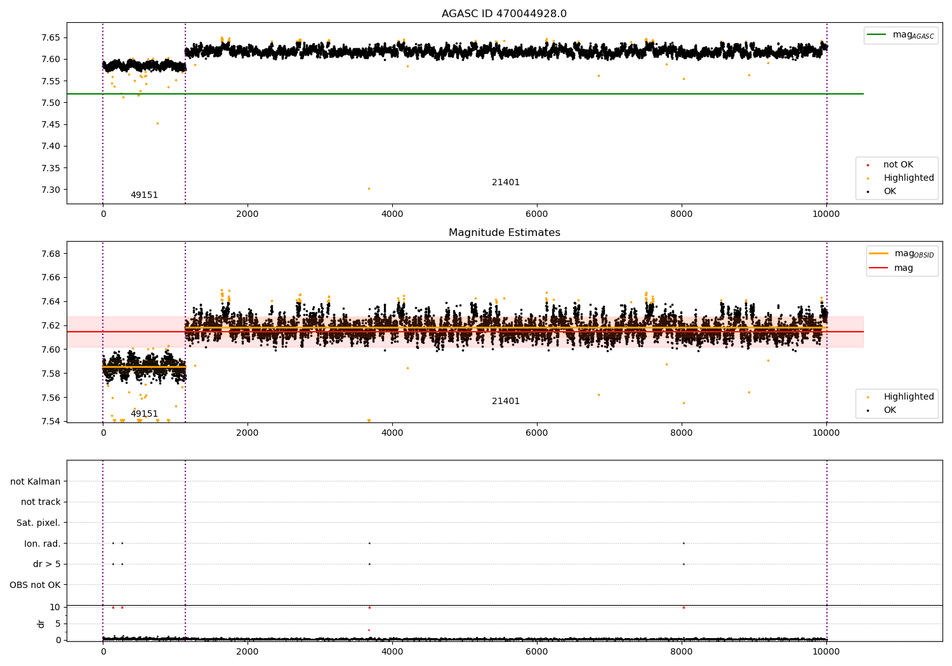The width and height of the screenshot is (952, 666).
Task: Click the 10000 x-axis tick under bottom plot
Action: tap(826, 651)
